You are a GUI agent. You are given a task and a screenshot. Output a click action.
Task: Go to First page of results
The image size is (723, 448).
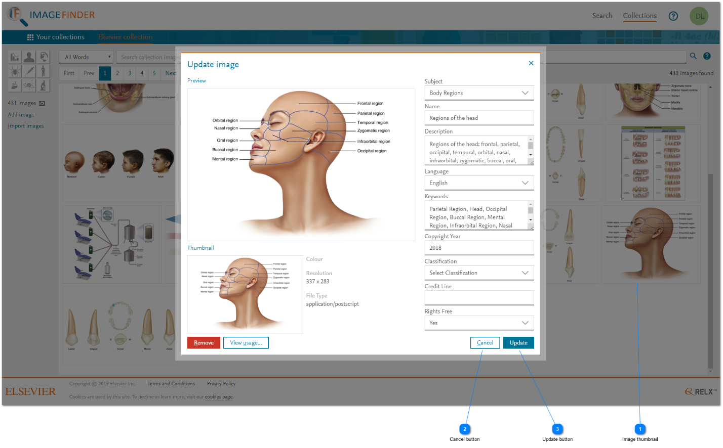(x=69, y=73)
